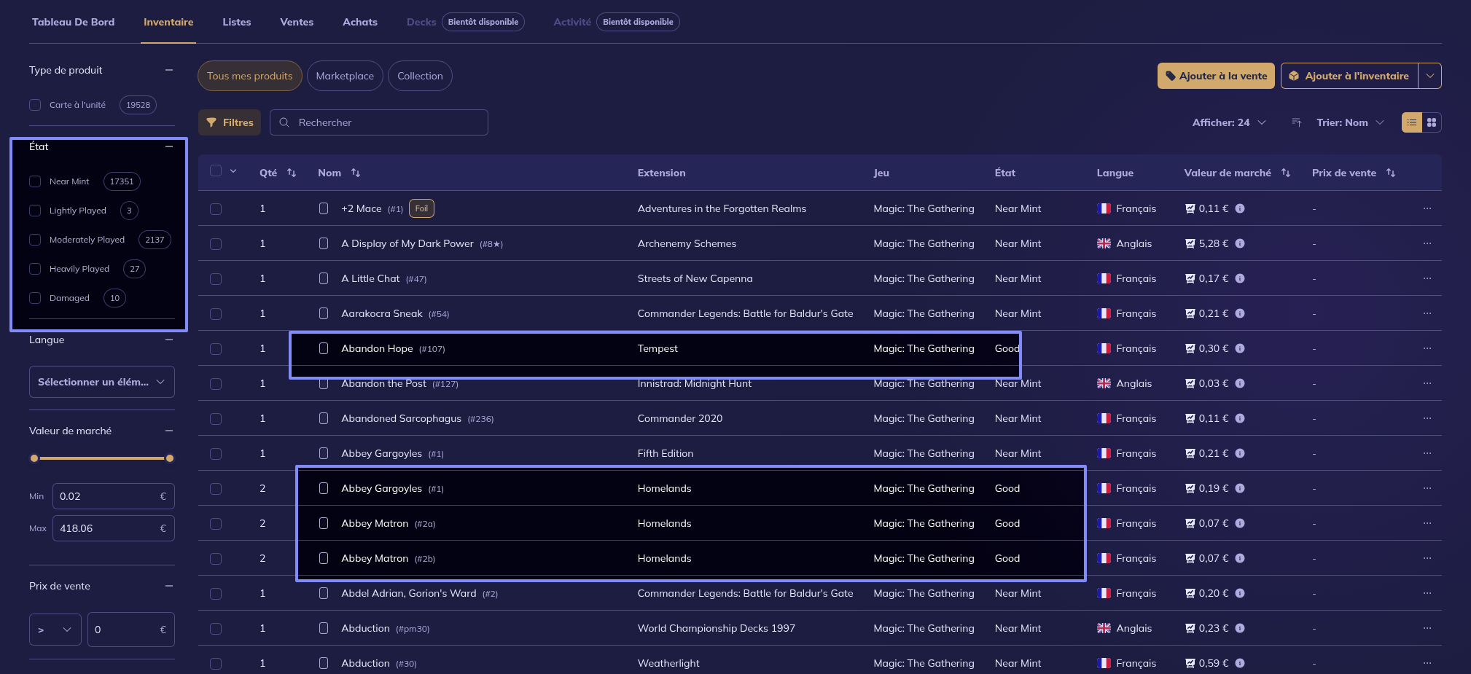Click info icon beside 5,28 € market value
This screenshot has height=674, width=1471.
1240,243
